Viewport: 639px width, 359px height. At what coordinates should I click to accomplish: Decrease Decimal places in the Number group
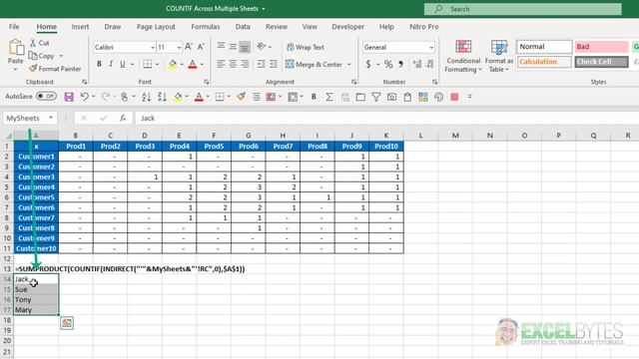(x=430, y=64)
